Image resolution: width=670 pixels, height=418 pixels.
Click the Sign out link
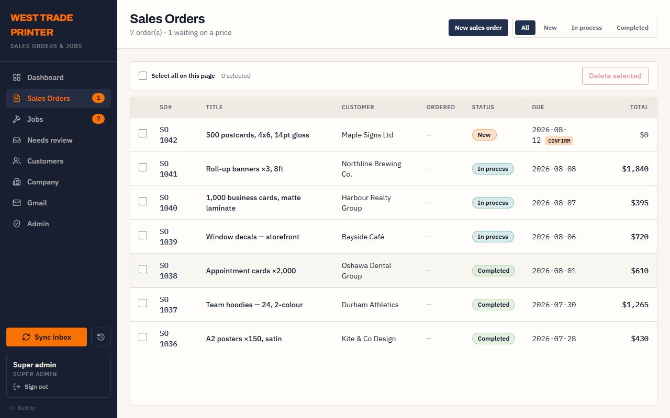click(x=30, y=387)
